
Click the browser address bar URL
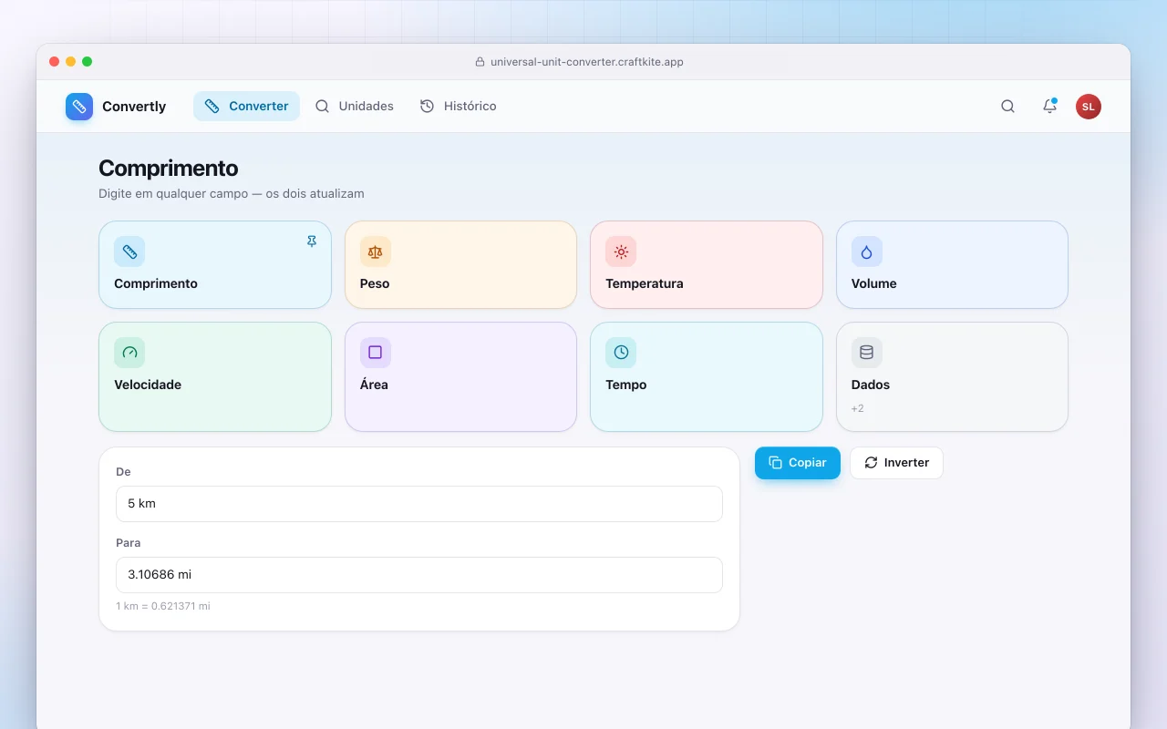point(587,62)
